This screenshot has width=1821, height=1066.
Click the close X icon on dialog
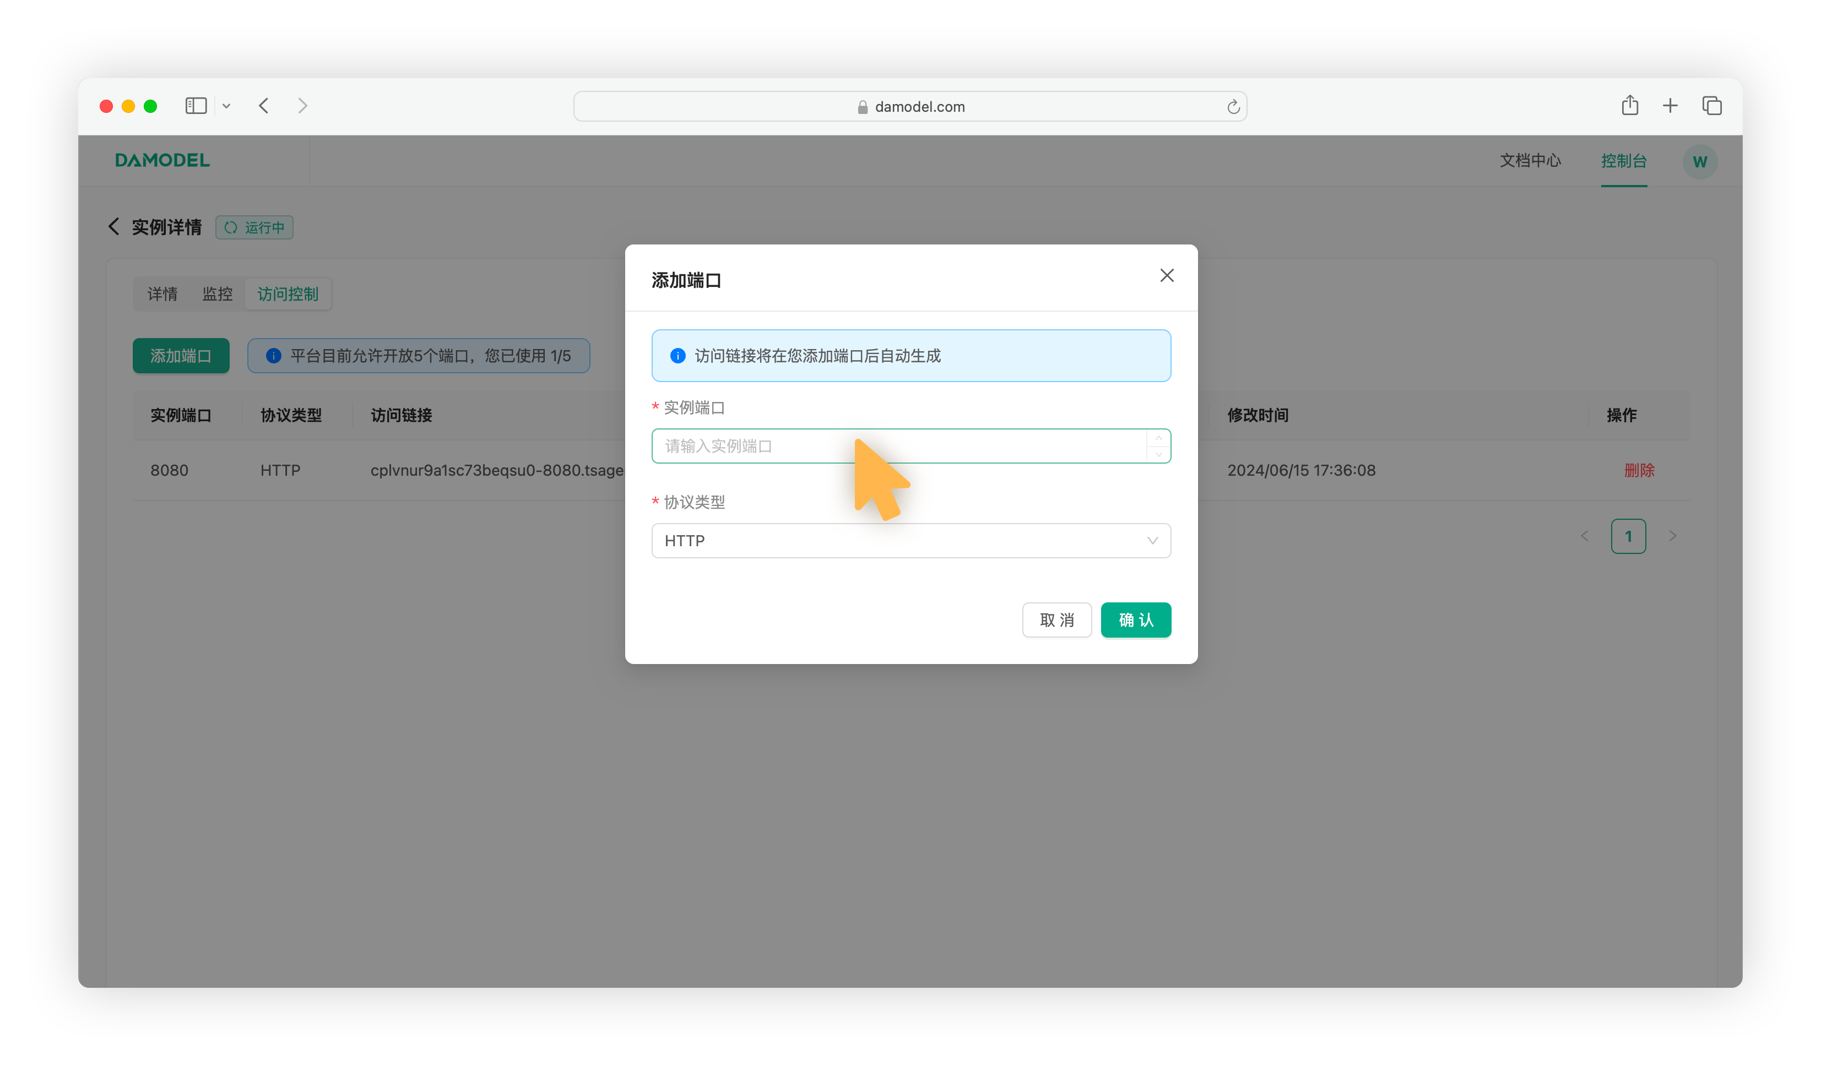click(1166, 275)
